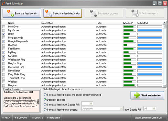Go to Select the feed destination step
Screen dimensions: 168x121
click(x=63, y=13)
